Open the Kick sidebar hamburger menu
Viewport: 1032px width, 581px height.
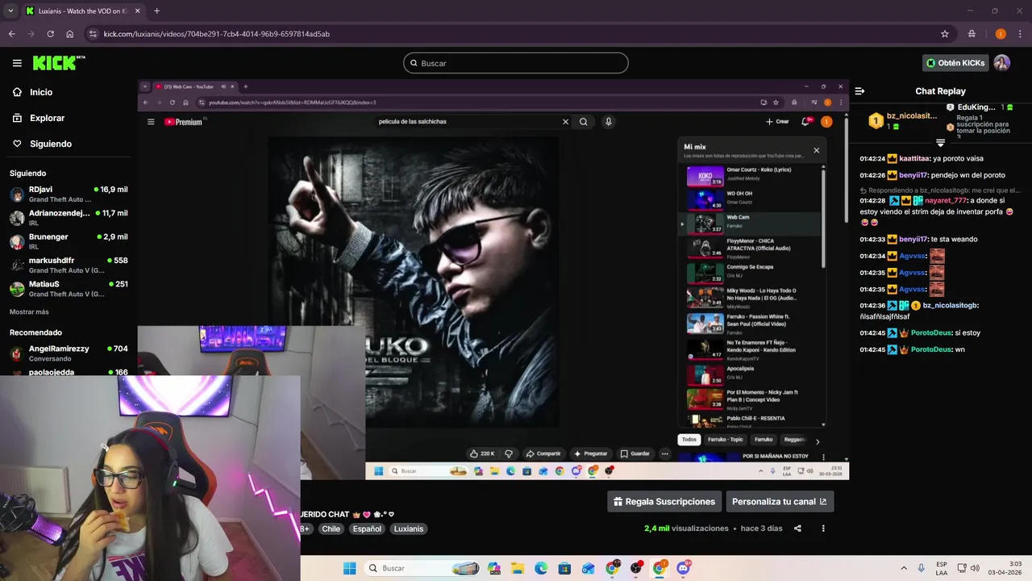(x=17, y=63)
